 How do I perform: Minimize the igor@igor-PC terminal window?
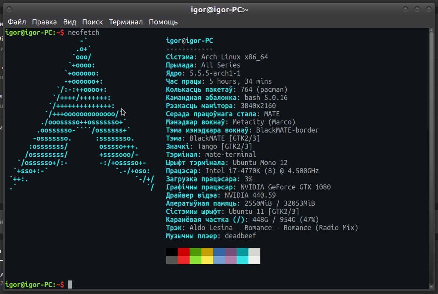point(405,9)
